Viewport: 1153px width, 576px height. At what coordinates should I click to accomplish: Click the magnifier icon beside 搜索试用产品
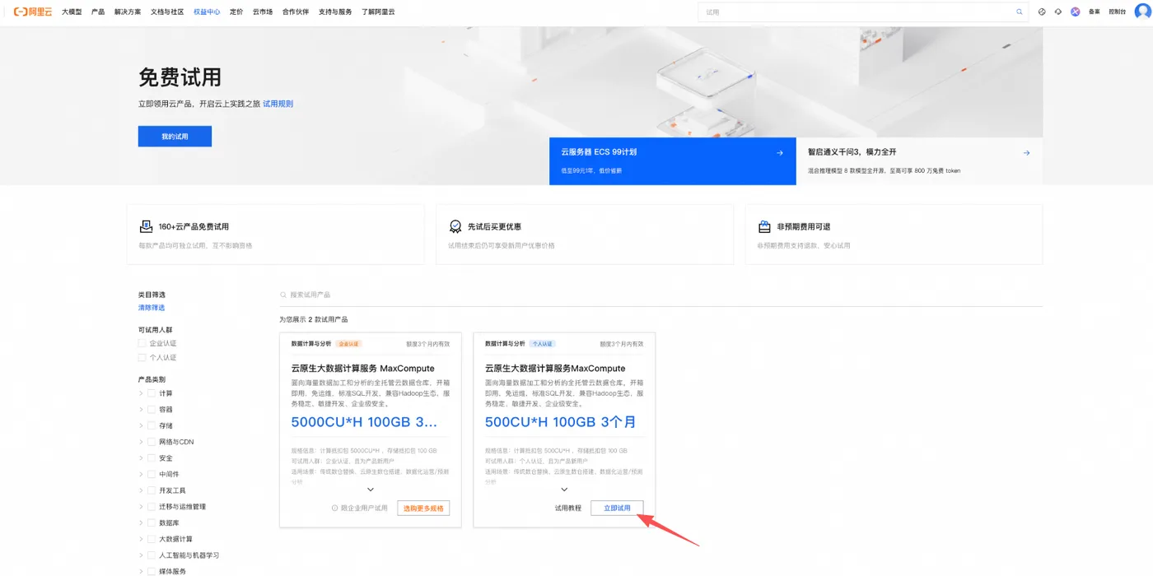click(283, 295)
